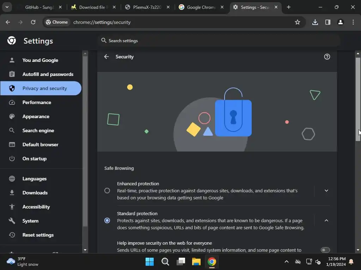
Task: Open Privacy and security section
Action: [x=41, y=88]
